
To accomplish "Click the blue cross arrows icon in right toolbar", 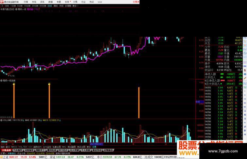I will point(245,74).
